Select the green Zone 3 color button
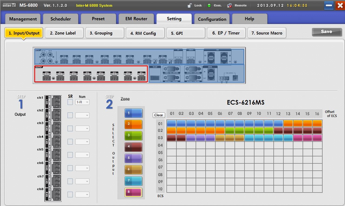 point(133,136)
